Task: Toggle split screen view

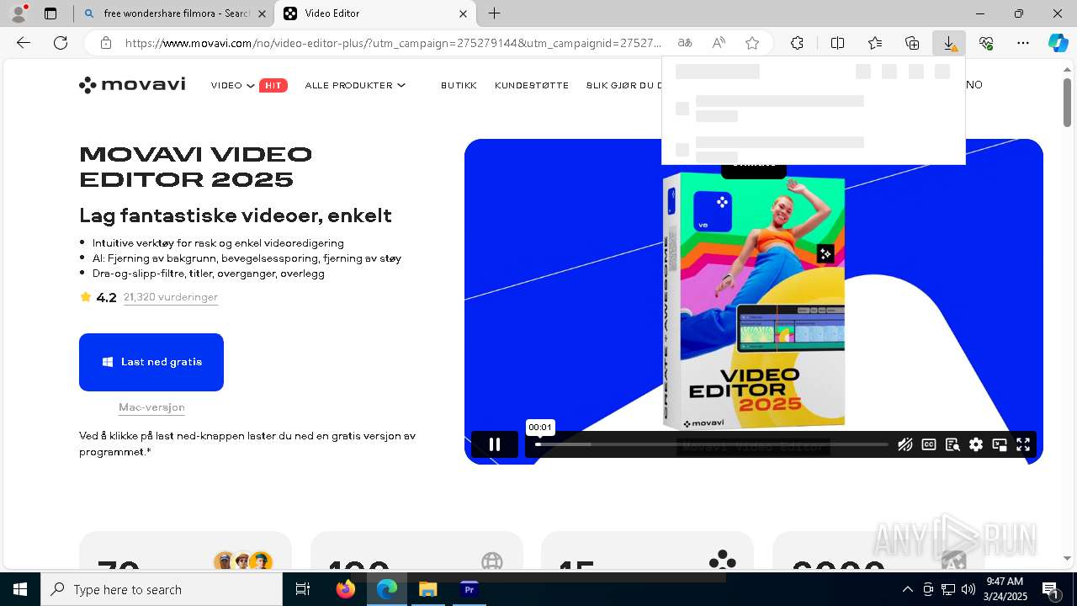Action: pos(838,43)
